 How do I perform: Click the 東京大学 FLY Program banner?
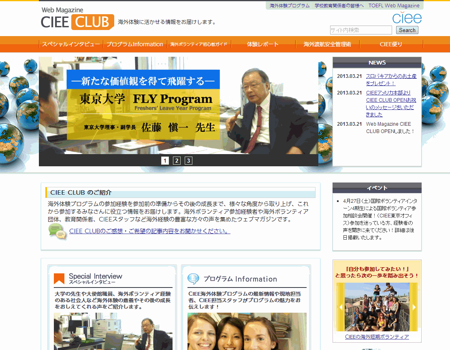179,105
